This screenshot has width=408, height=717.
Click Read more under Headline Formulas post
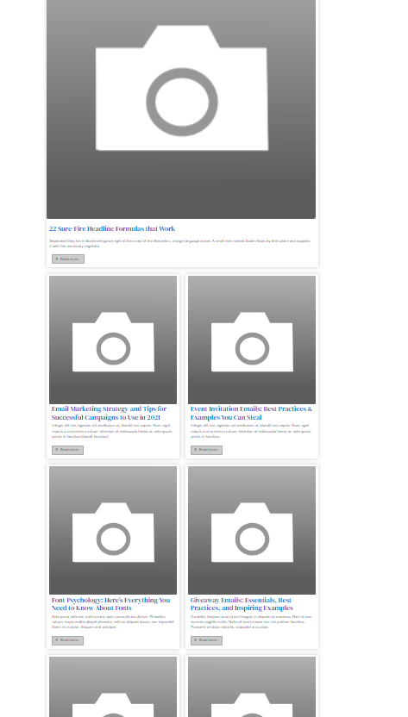tap(68, 259)
